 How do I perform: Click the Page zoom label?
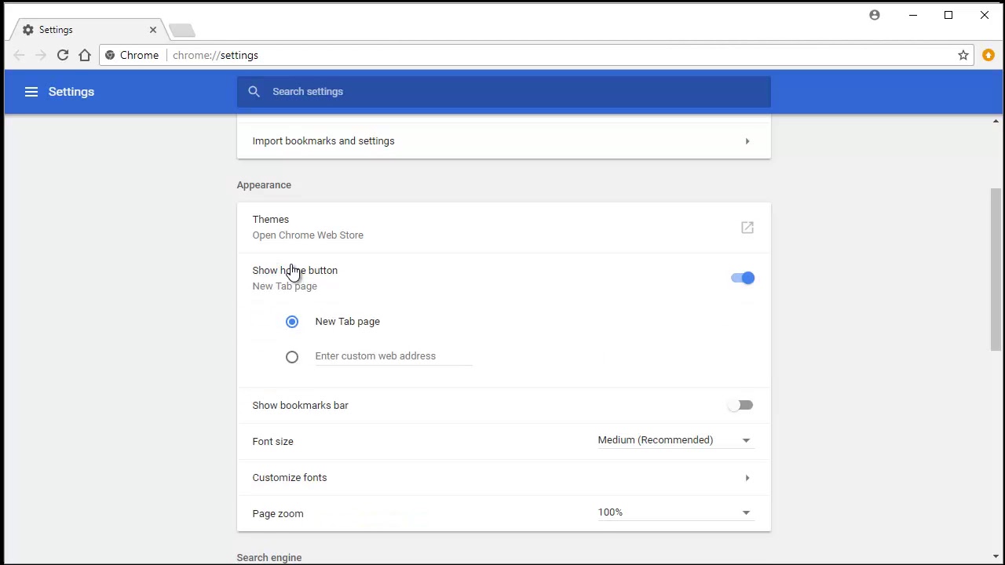pos(278,514)
